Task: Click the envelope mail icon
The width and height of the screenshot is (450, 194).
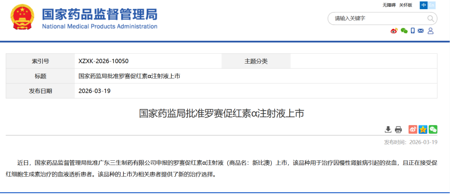Action: pos(421,31)
